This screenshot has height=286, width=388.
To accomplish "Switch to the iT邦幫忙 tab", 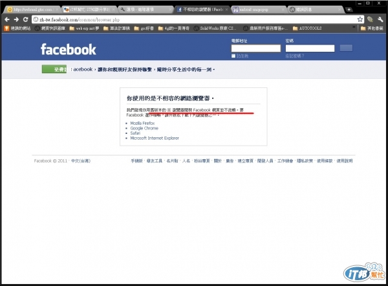I will click(x=89, y=10).
